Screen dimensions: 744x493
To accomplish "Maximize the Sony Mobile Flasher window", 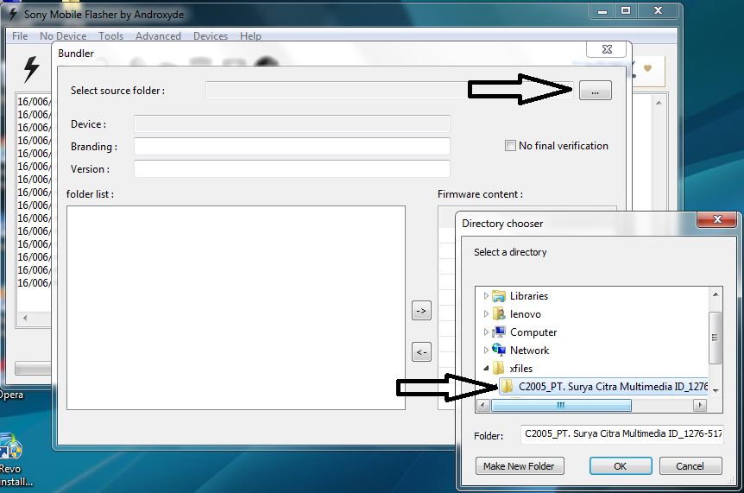I will 626,10.
